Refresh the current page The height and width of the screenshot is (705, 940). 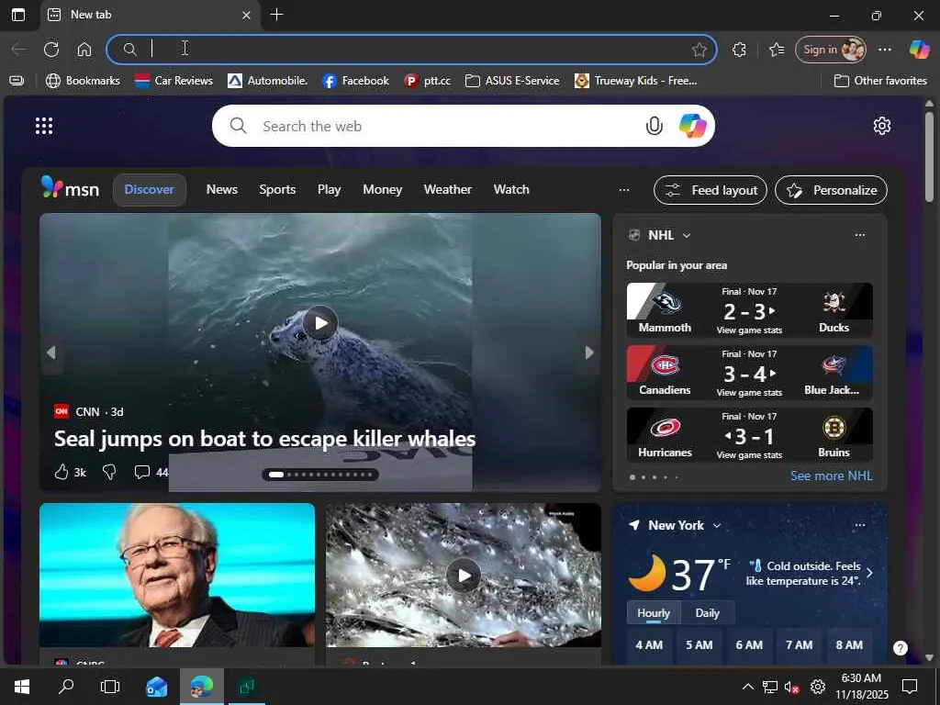coord(51,50)
